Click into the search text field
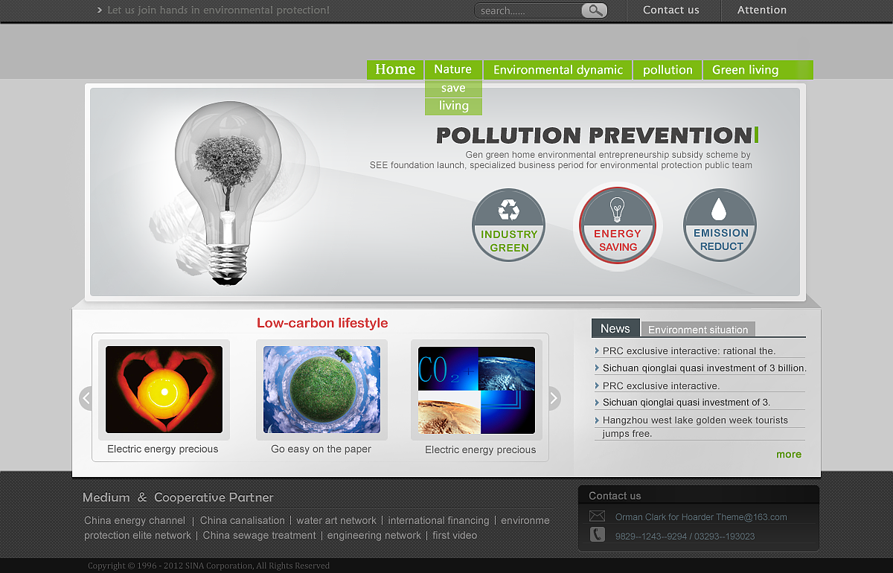The width and height of the screenshot is (893, 573). [x=528, y=10]
